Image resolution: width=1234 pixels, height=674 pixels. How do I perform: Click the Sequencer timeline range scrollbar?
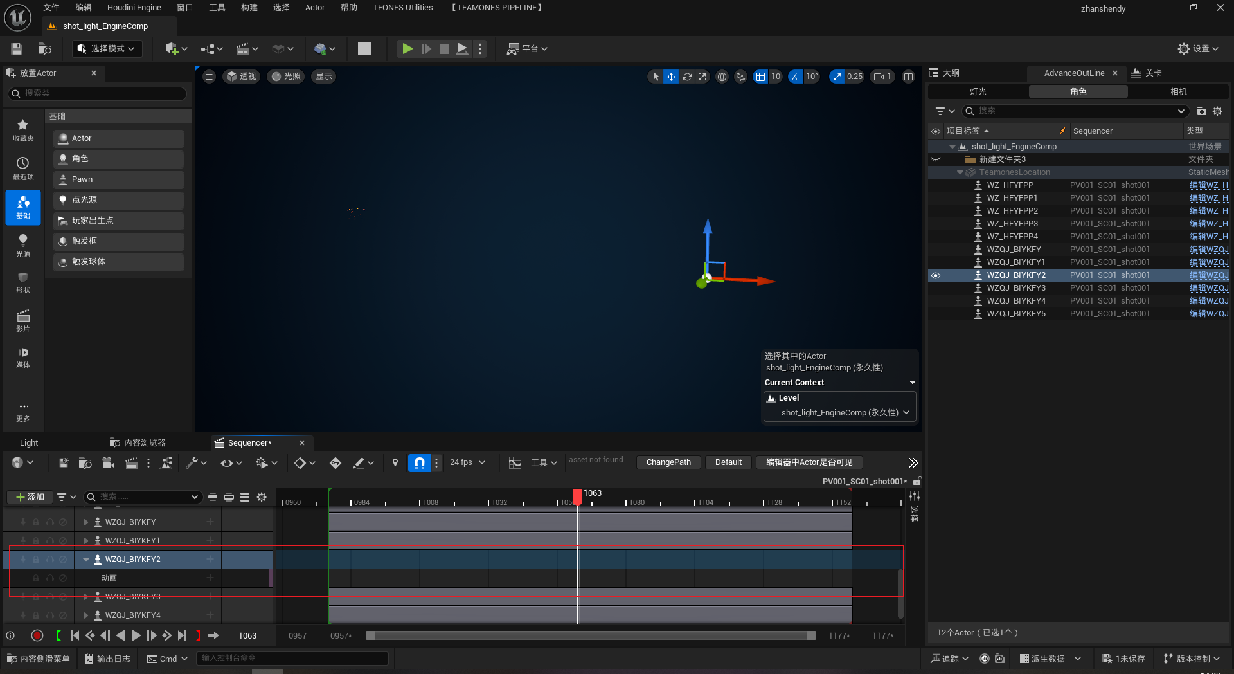pos(590,635)
